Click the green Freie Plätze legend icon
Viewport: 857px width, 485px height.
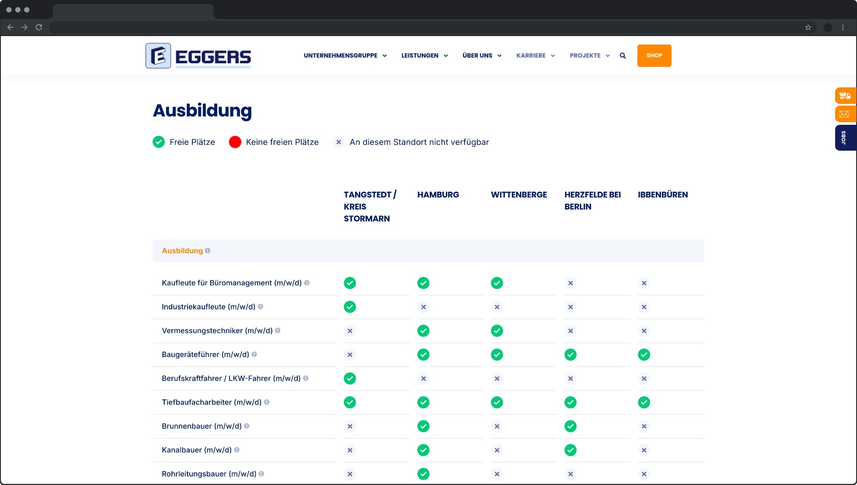[158, 142]
